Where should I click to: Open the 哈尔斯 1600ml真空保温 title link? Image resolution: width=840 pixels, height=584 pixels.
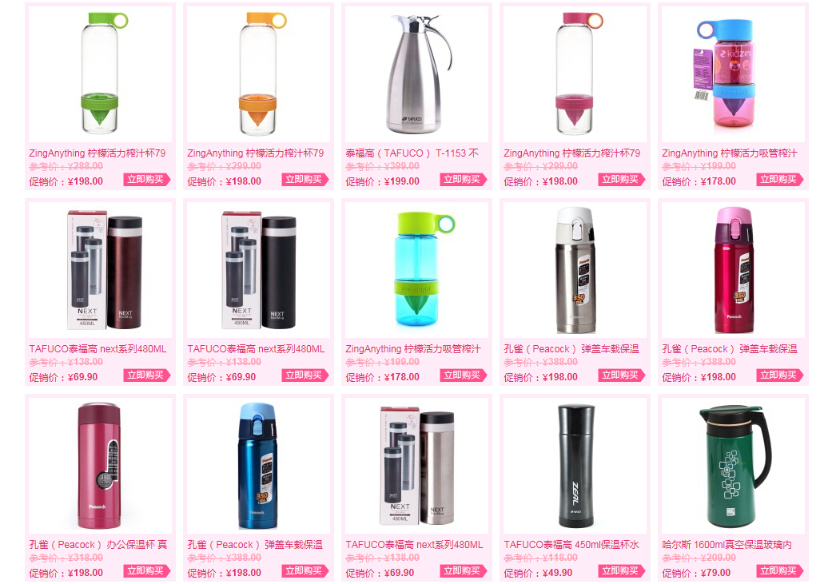pyautogui.click(x=727, y=545)
